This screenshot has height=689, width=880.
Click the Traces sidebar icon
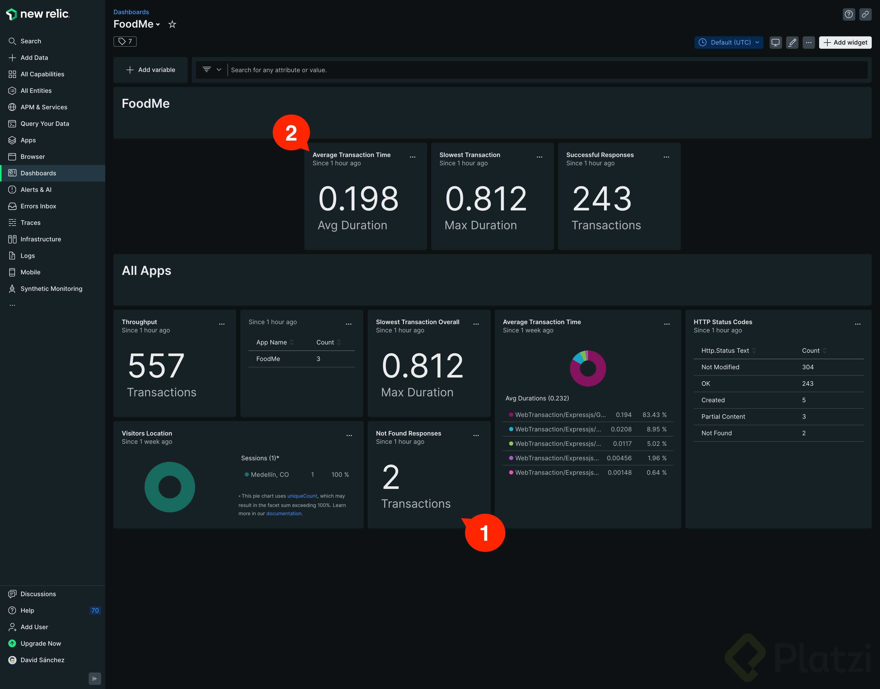click(x=12, y=223)
